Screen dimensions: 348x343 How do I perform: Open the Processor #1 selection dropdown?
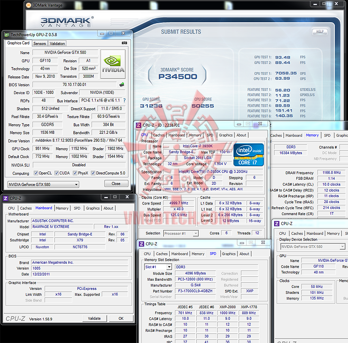pos(181,233)
